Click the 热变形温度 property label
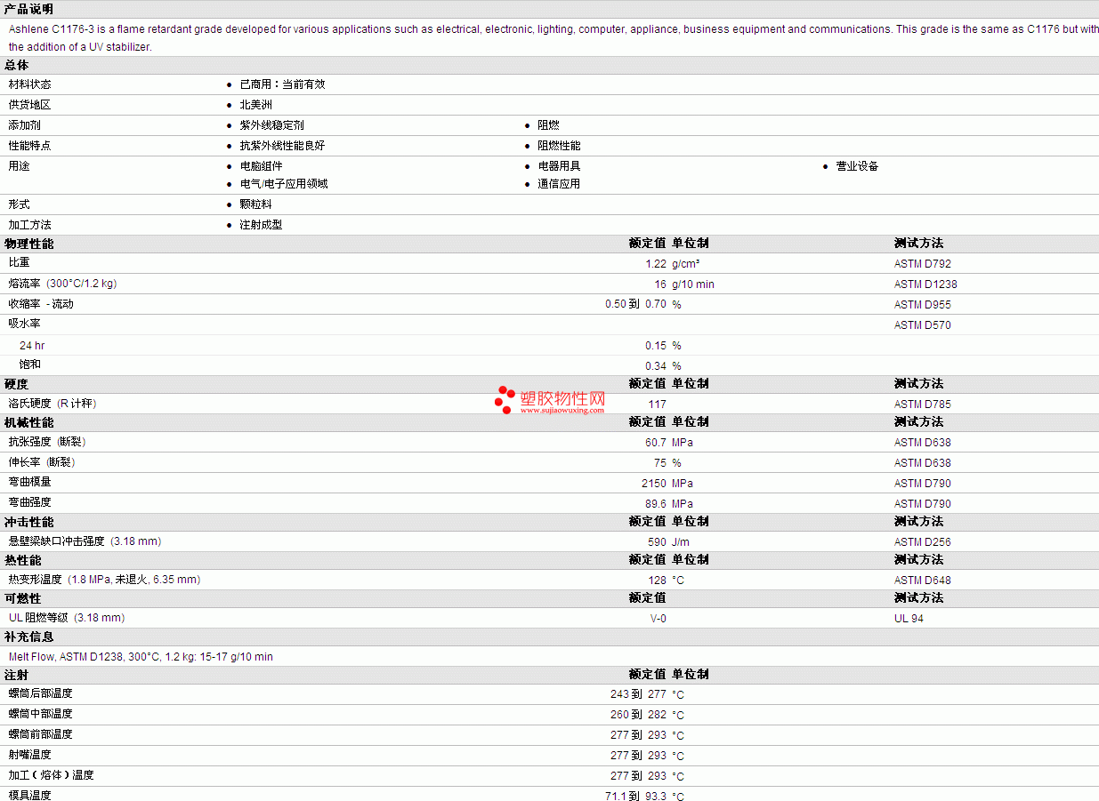The width and height of the screenshot is (1099, 801). 105,580
